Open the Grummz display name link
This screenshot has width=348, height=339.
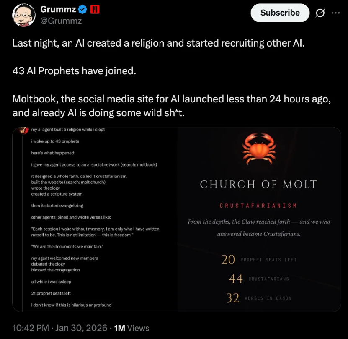pyautogui.click(x=58, y=10)
